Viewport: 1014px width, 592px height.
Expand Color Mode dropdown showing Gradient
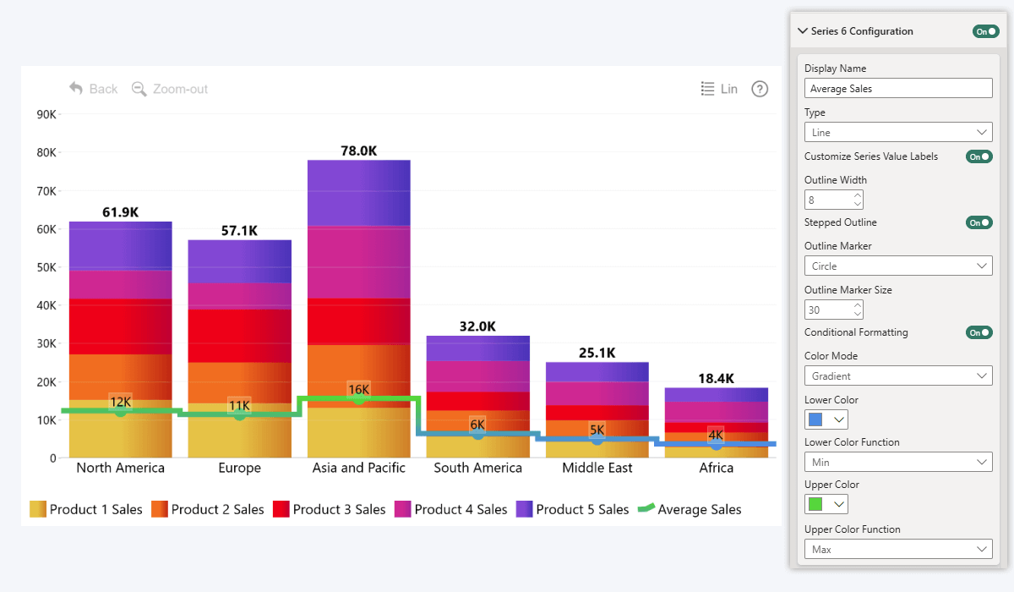[898, 376]
